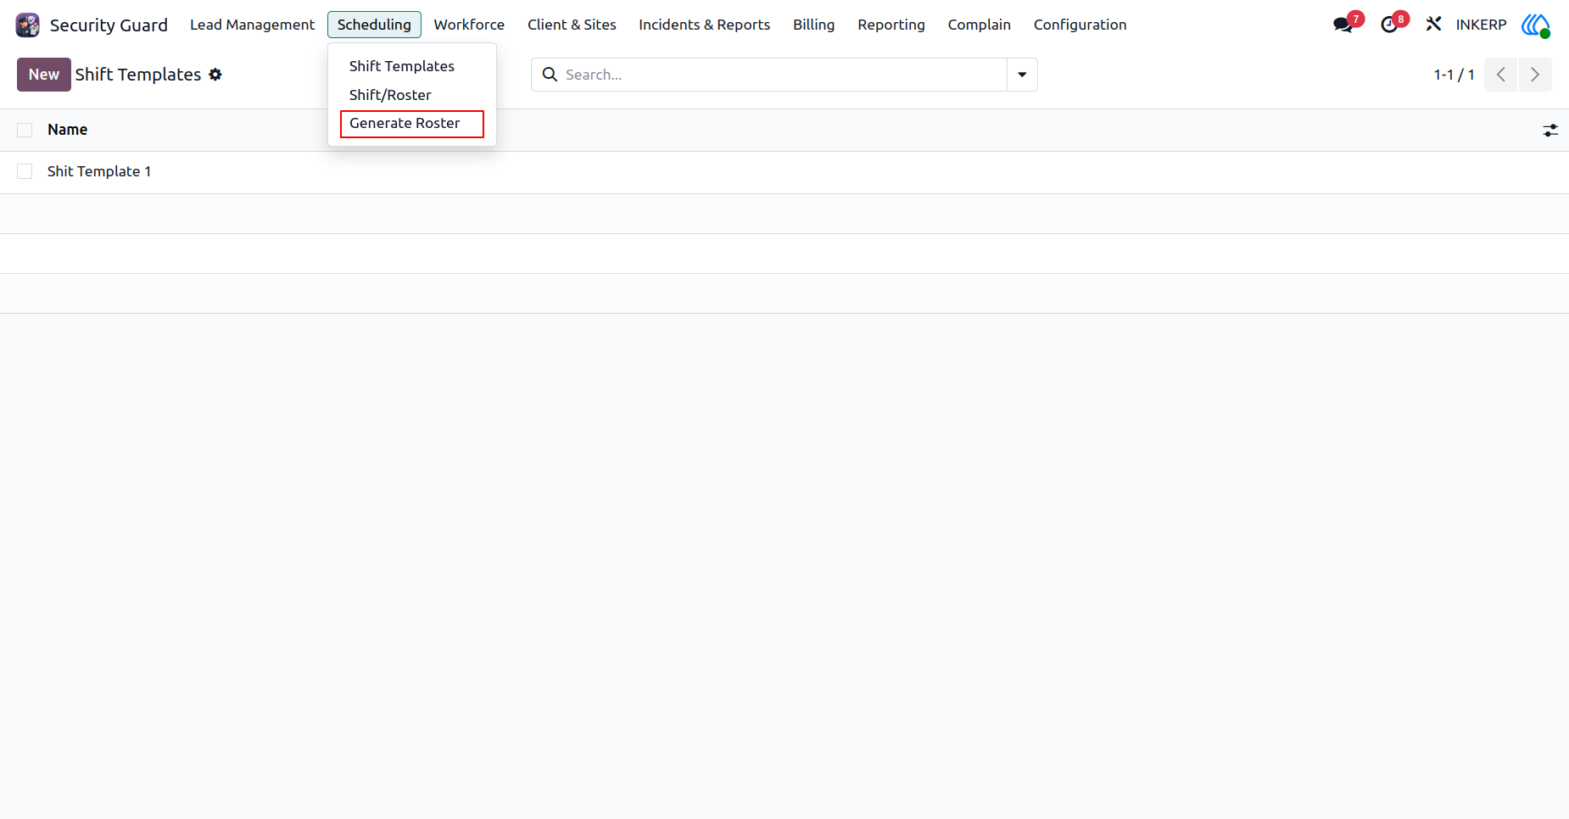Open the discuss messages icon

click(1343, 25)
